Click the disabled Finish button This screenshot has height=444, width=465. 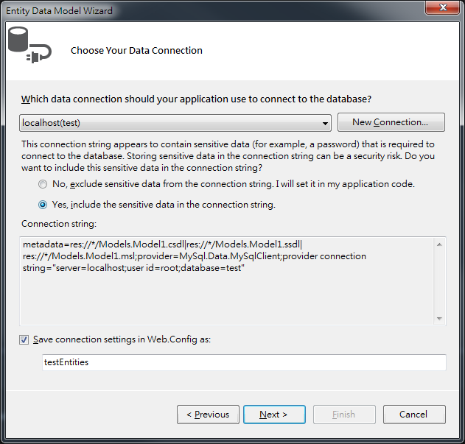344,415
